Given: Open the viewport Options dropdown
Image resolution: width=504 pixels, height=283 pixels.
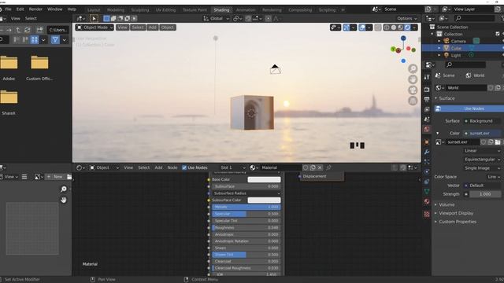Looking at the screenshot, I should (407, 19).
